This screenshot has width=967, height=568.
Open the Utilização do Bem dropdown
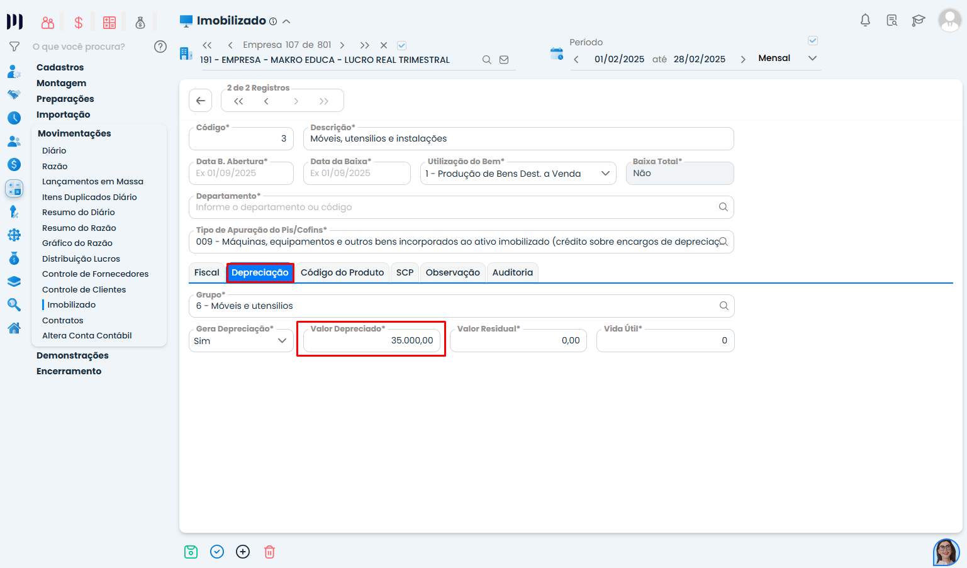point(516,174)
